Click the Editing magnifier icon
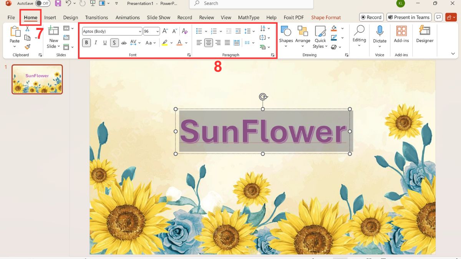Image resolution: width=461 pixels, height=259 pixels. [359, 31]
